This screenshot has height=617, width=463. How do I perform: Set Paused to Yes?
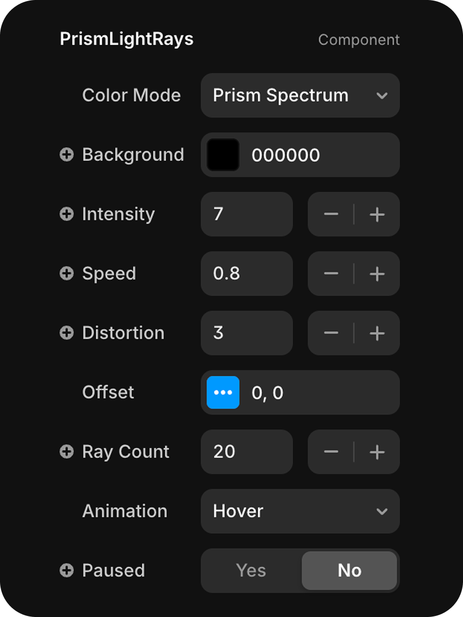tap(251, 570)
